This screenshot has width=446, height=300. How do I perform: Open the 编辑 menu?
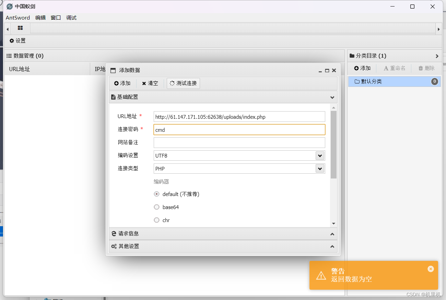[x=40, y=18]
